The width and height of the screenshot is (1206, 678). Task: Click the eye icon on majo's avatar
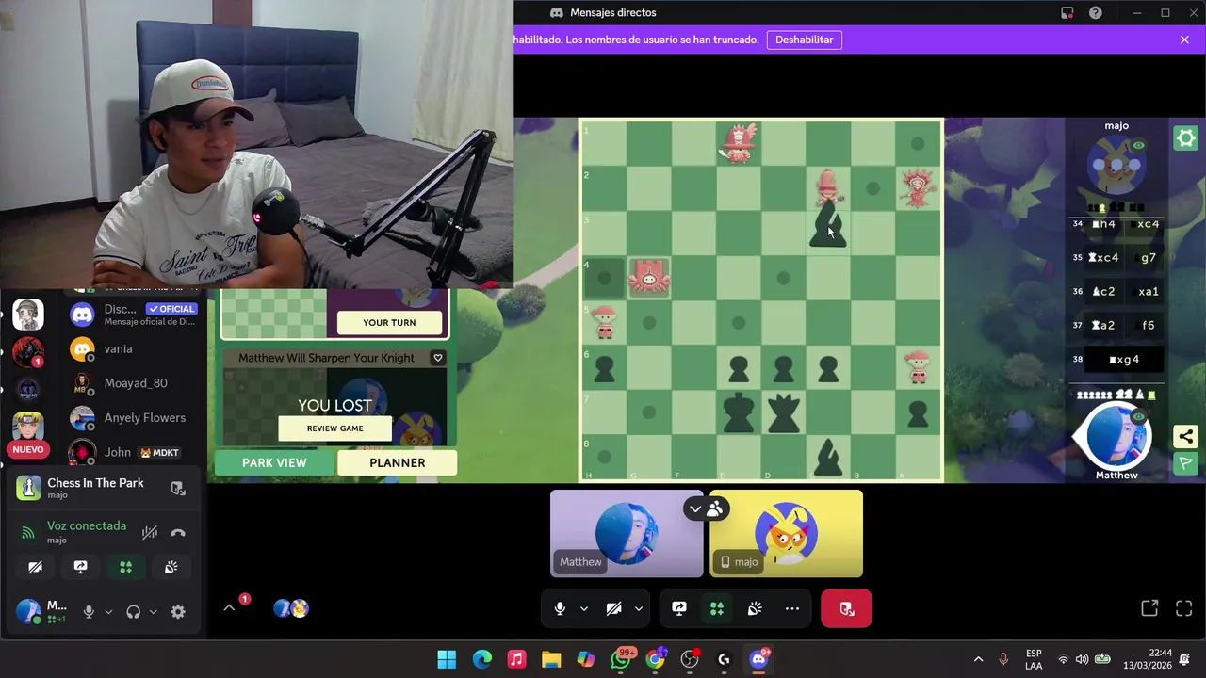click(x=1138, y=146)
